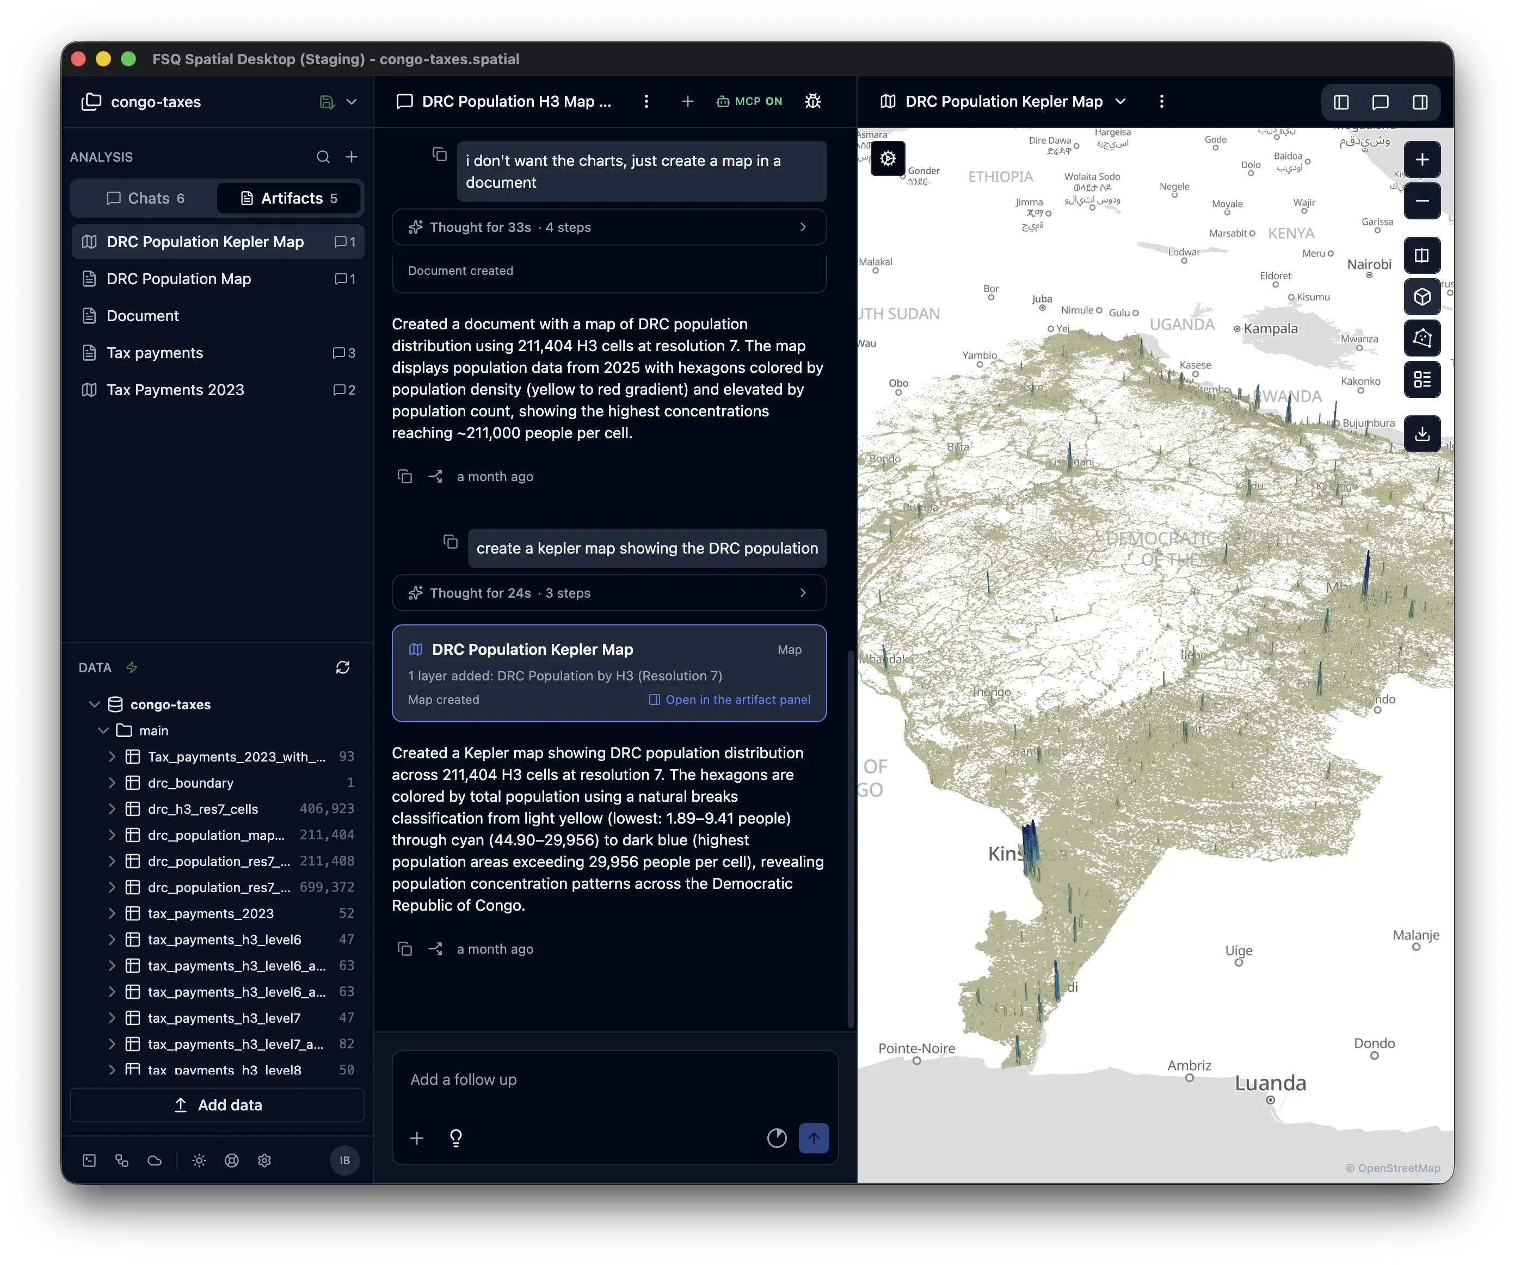Toggle the left sidebar panel layout

pyautogui.click(x=1341, y=102)
